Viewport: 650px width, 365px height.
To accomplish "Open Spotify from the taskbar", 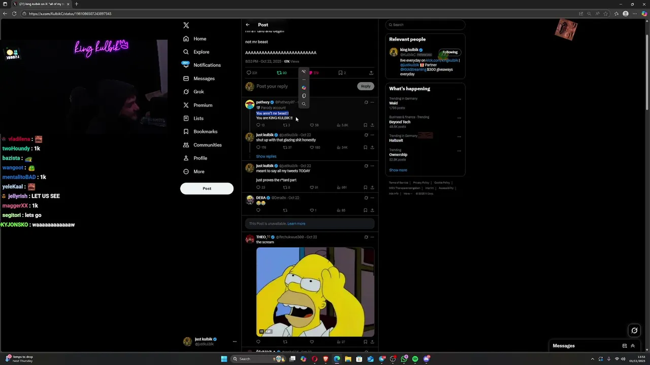I will (415, 359).
